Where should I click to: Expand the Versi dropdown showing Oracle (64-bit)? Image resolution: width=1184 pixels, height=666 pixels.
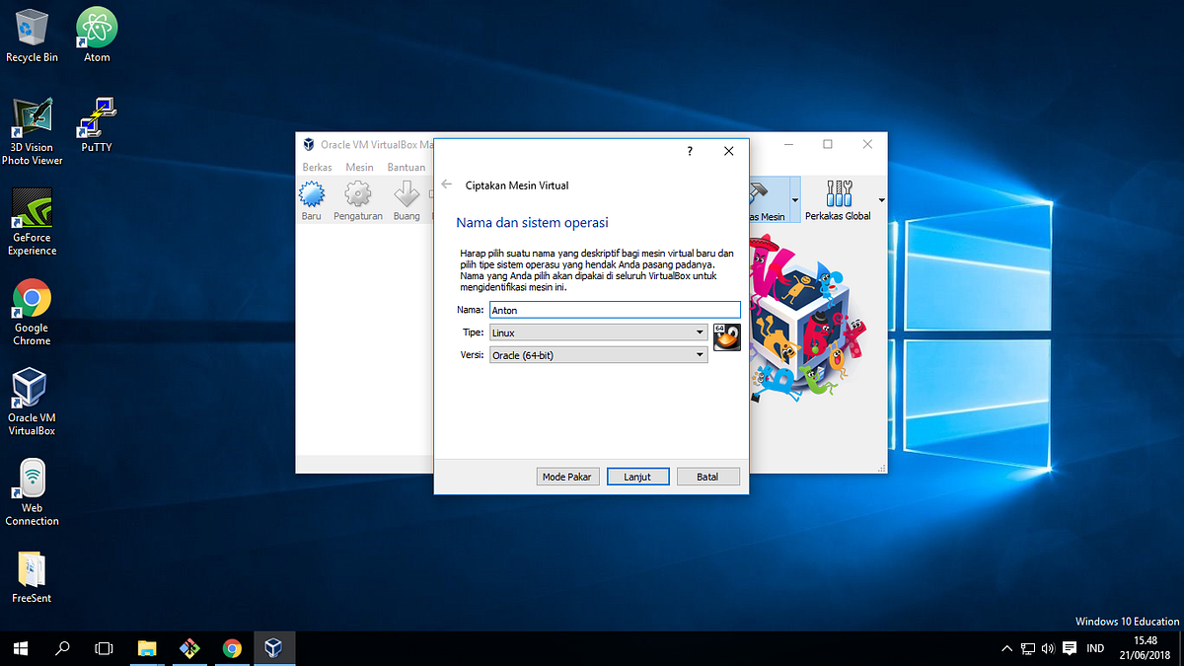(702, 354)
